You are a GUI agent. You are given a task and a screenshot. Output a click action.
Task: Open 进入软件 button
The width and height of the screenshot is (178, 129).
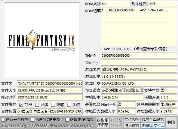point(132,125)
